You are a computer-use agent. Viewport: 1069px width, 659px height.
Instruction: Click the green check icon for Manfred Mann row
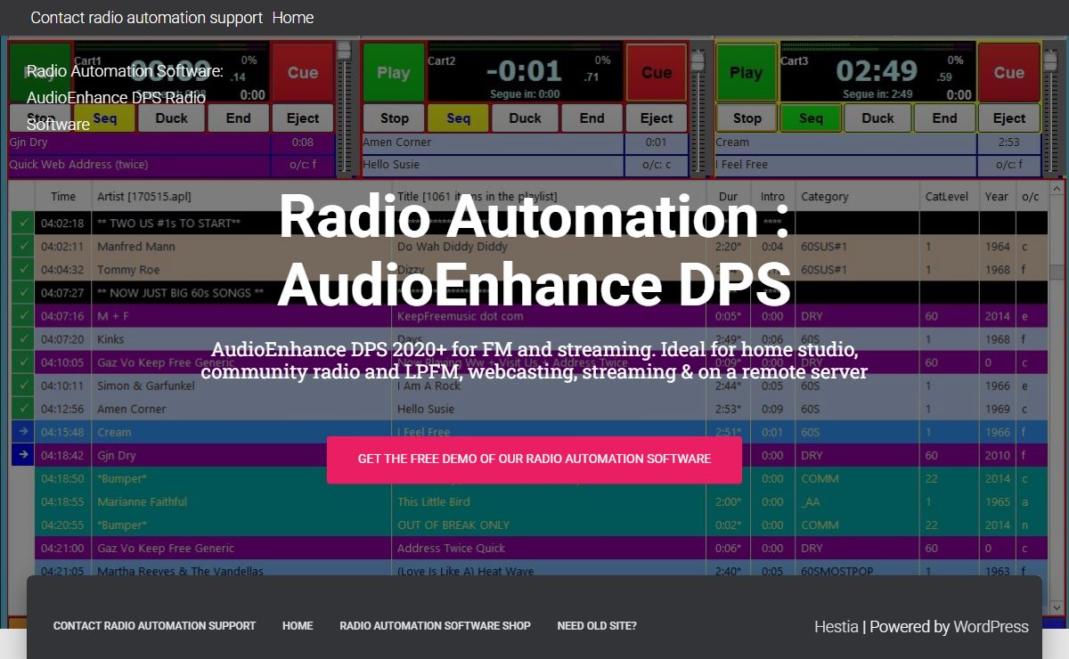(x=23, y=247)
